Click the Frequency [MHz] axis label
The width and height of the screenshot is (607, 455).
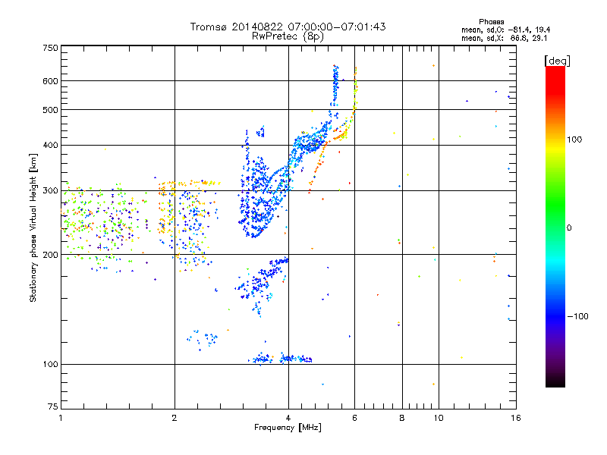coord(288,429)
